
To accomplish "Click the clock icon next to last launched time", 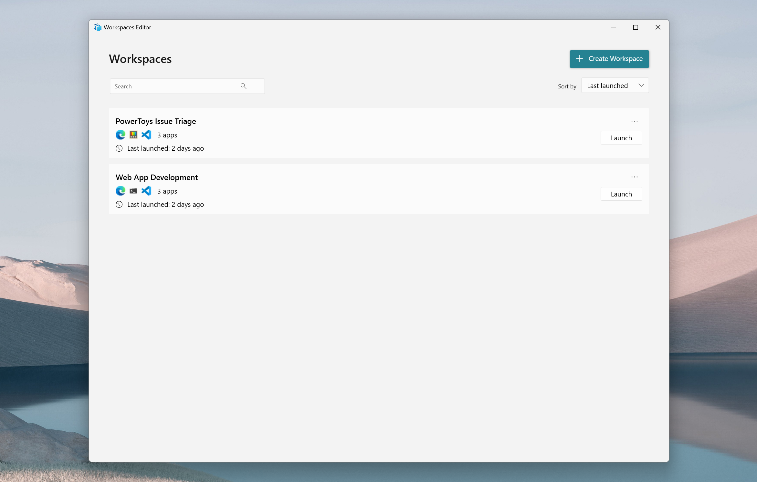I will [x=119, y=148].
